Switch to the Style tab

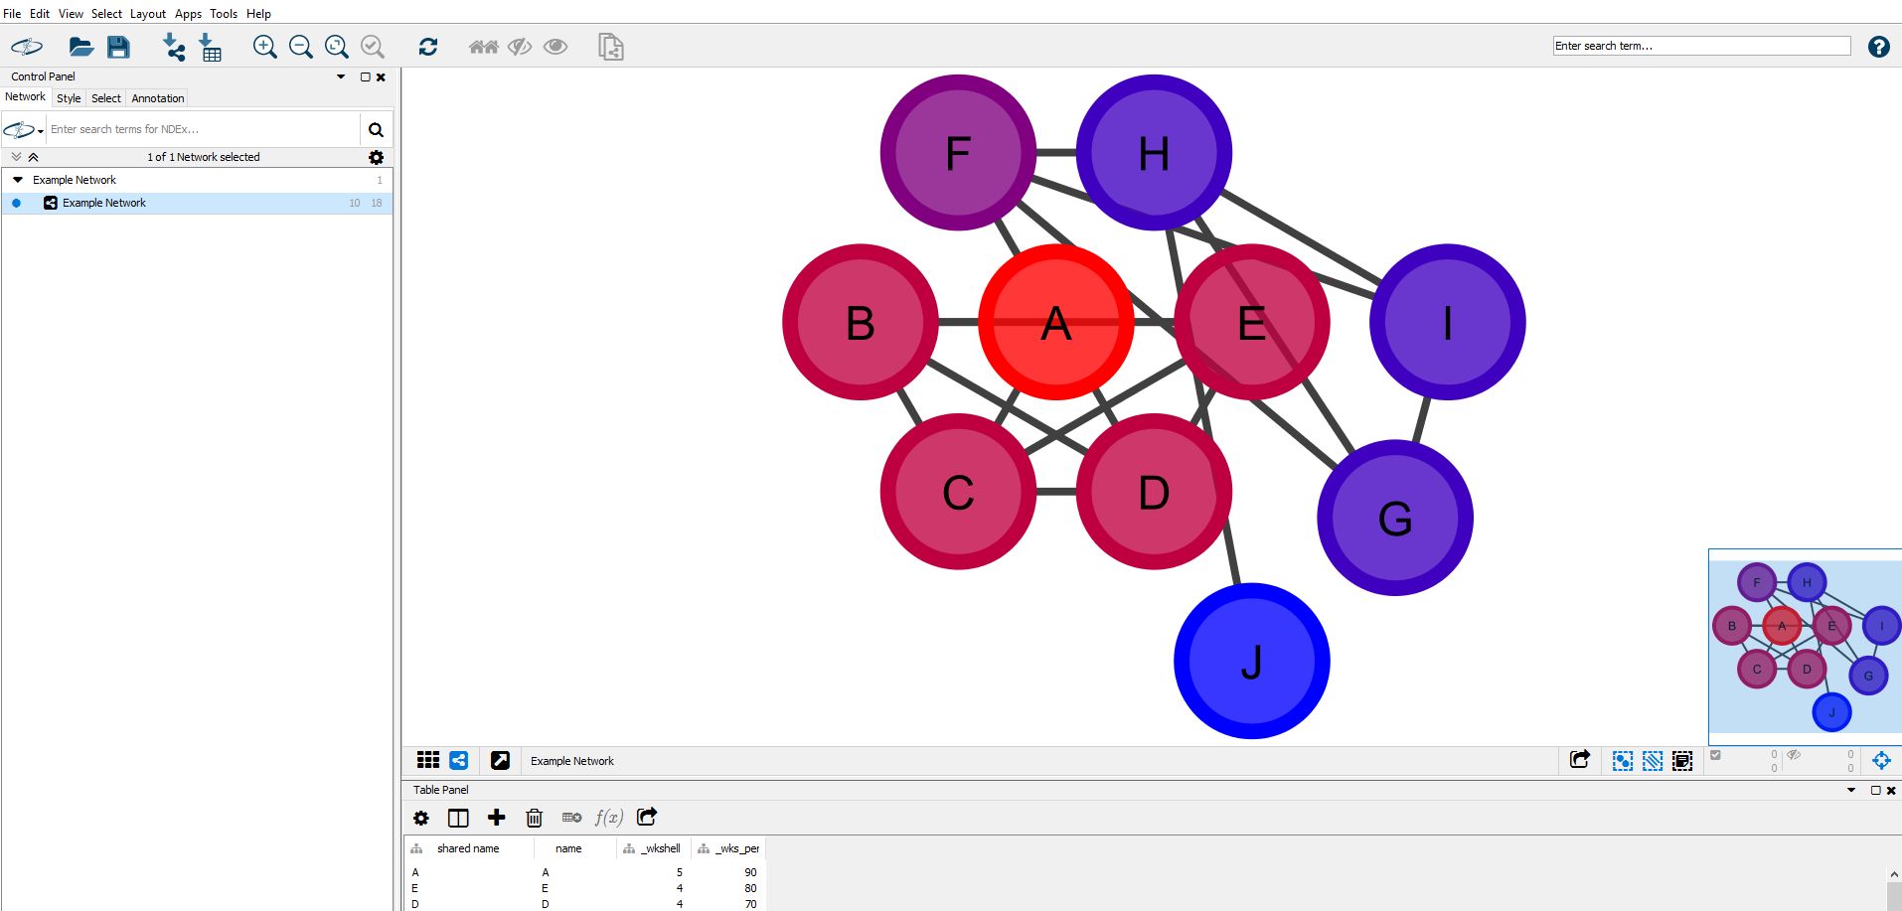[69, 98]
